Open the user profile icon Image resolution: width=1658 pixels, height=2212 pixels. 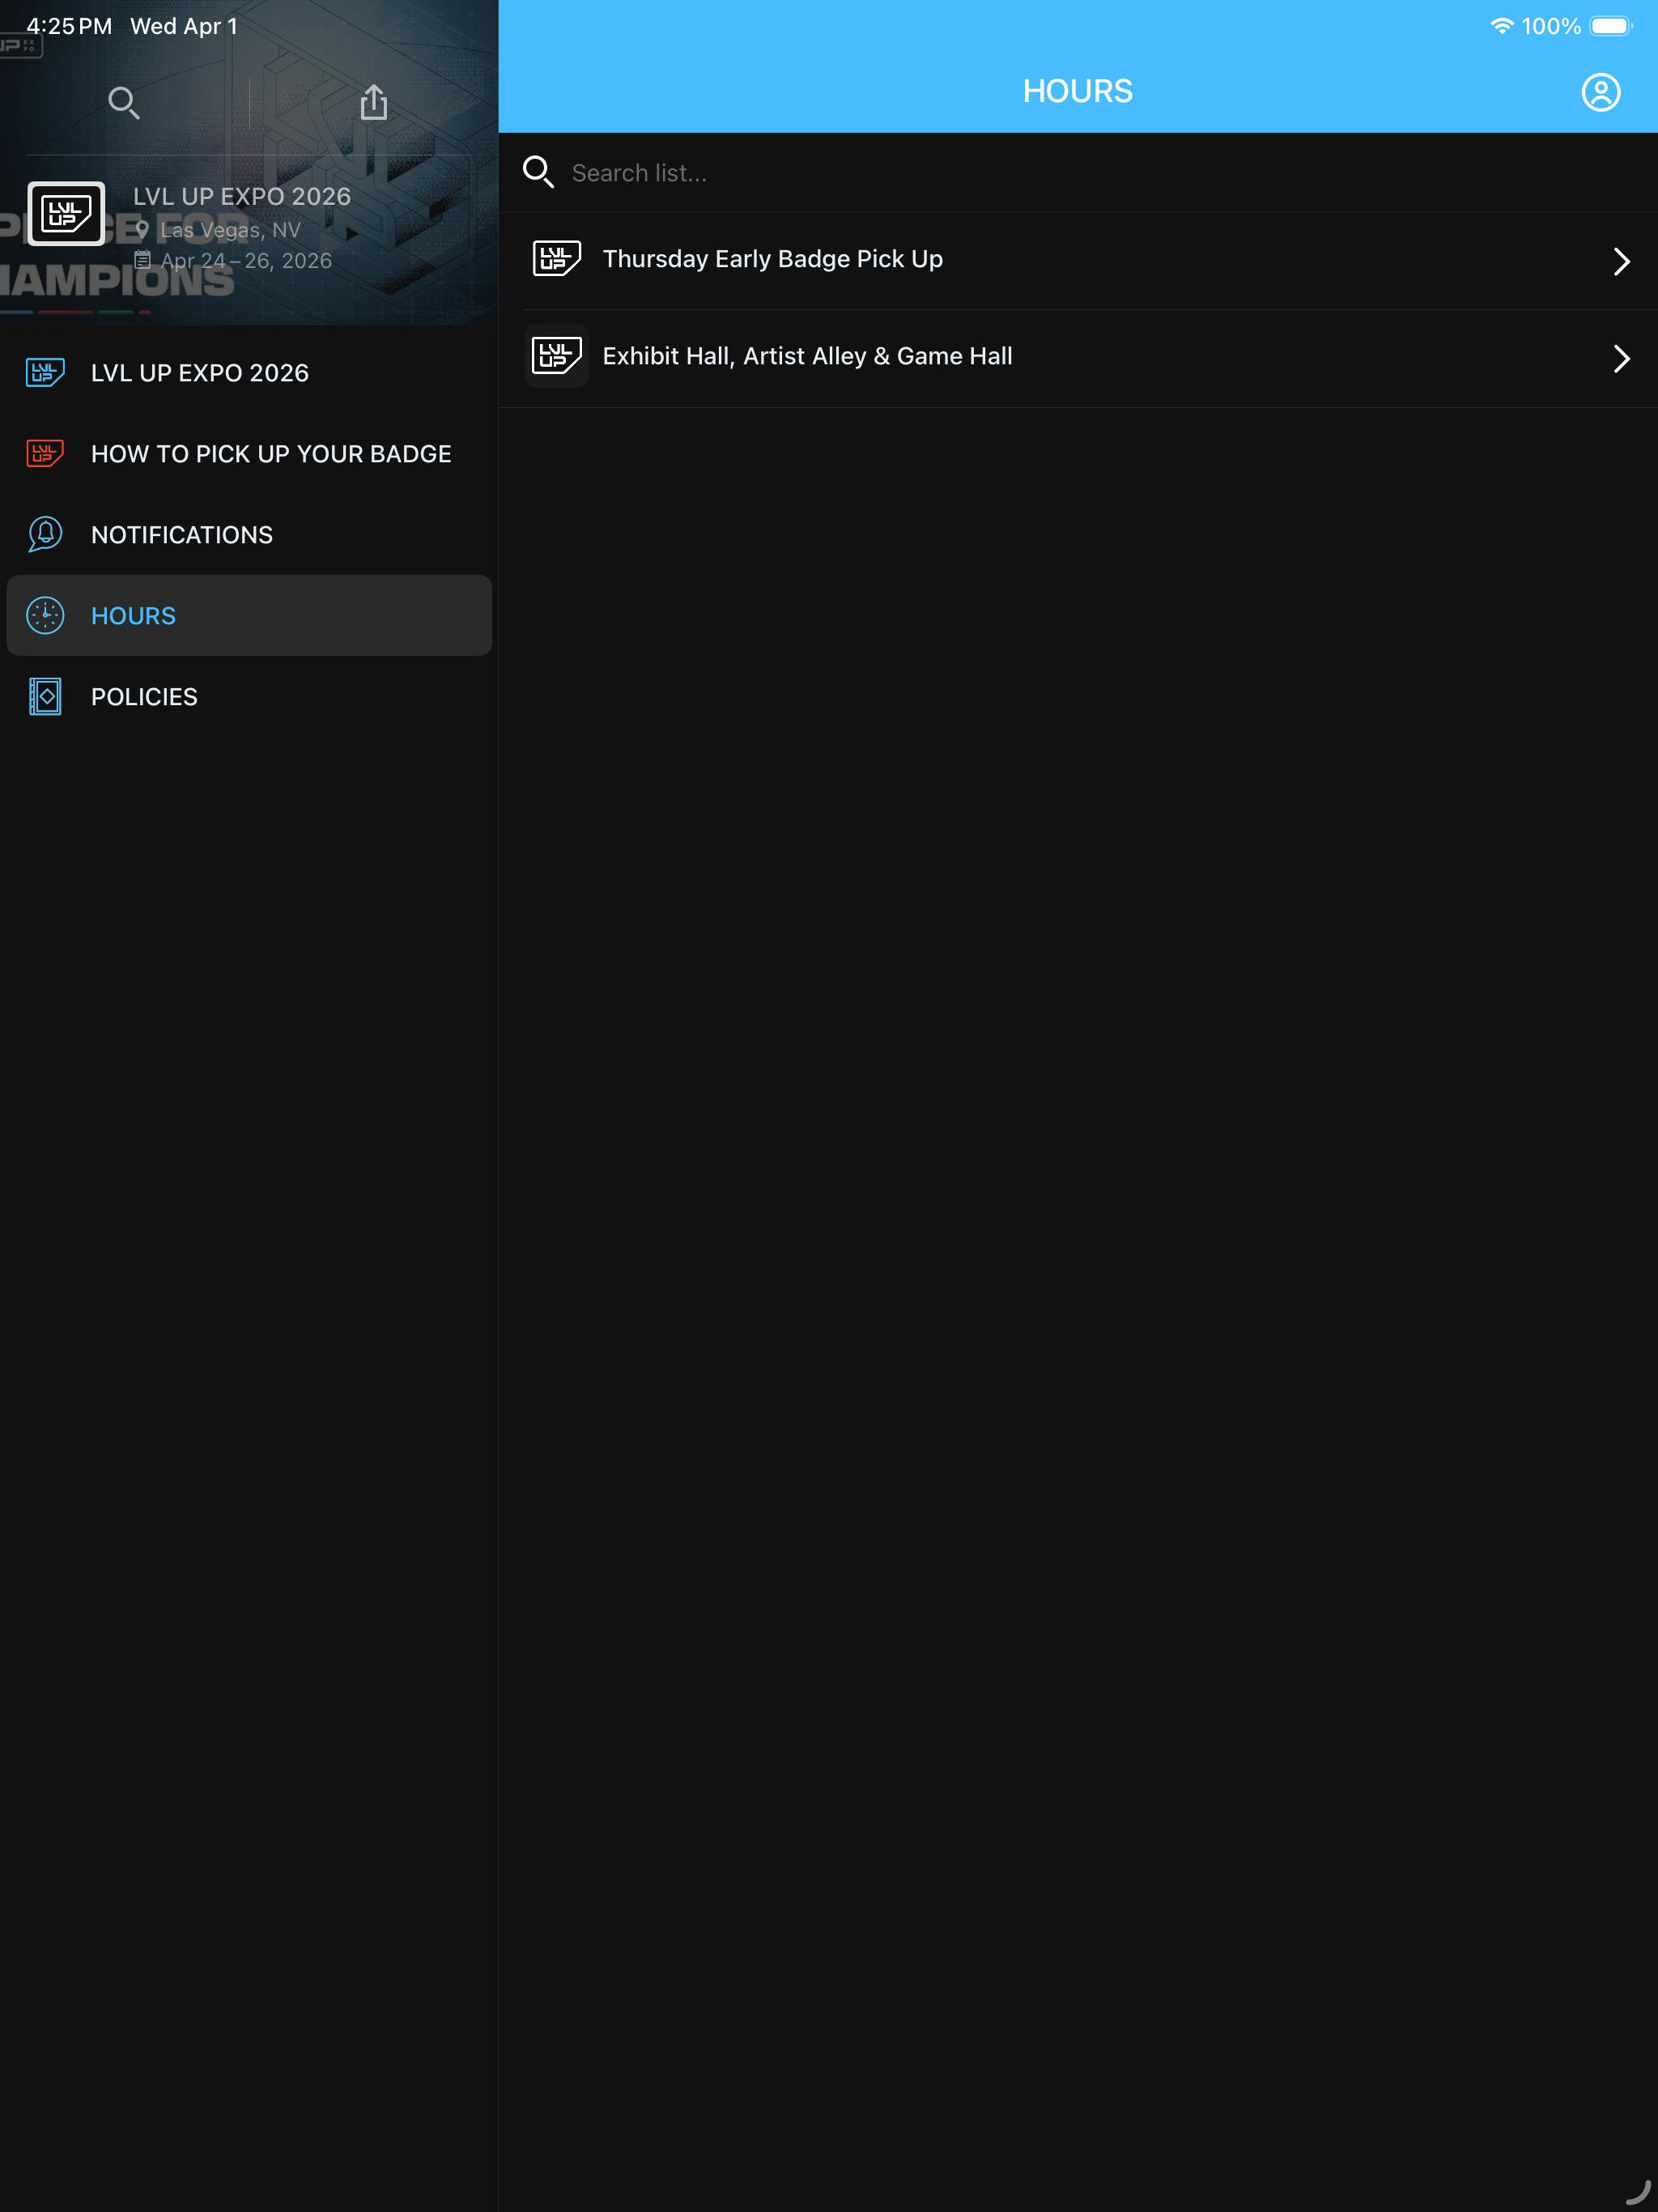tap(1600, 92)
